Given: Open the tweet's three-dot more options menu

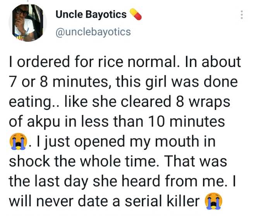Looking at the screenshot, I should coord(242,15).
